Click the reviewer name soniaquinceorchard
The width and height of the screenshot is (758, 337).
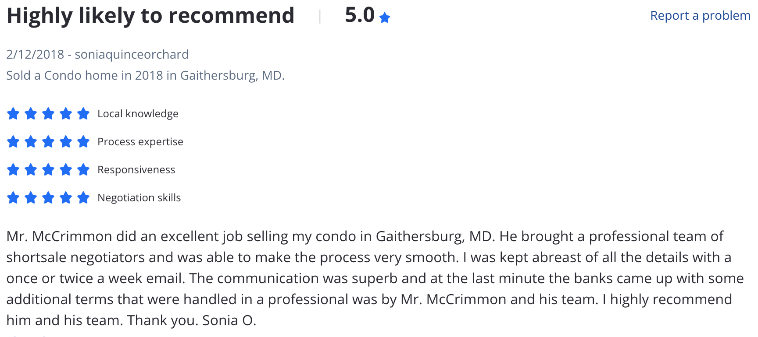132,55
